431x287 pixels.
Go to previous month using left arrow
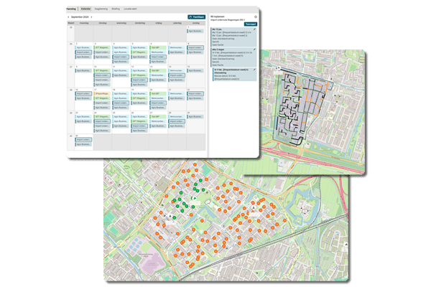click(x=68, y=17)
